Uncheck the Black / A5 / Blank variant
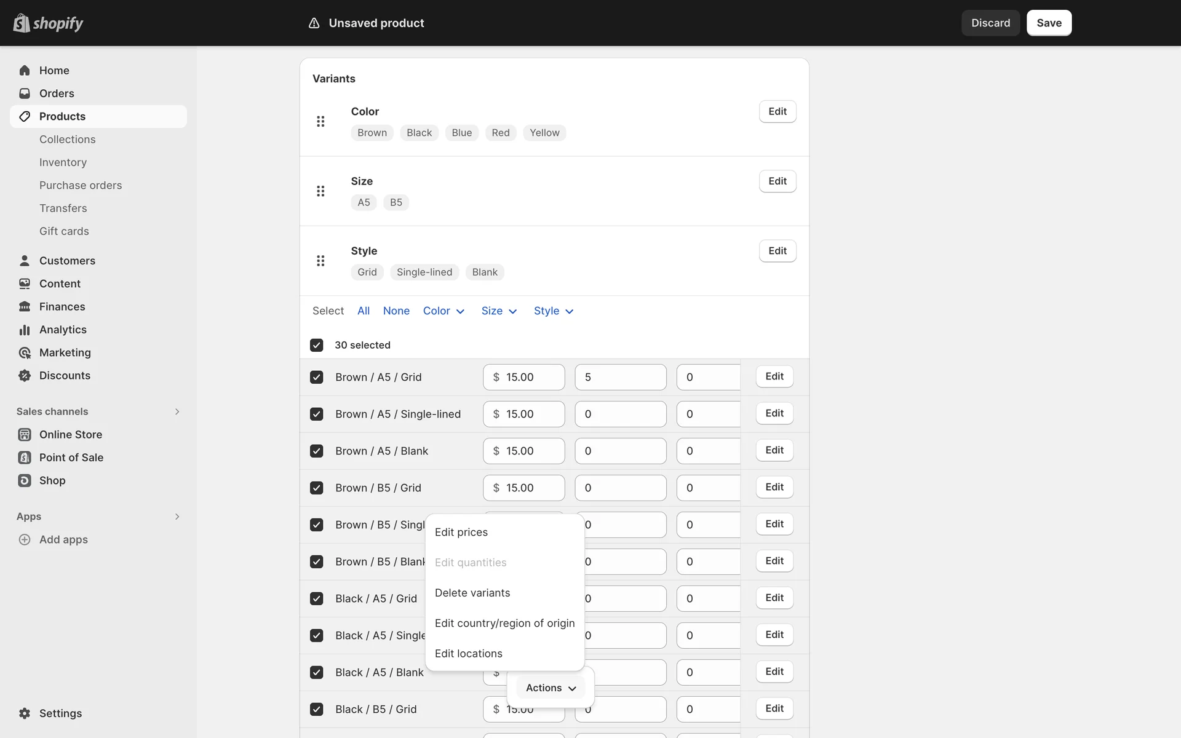The height and width of the screenshot is (738, 1181). [x=317, y=672]
